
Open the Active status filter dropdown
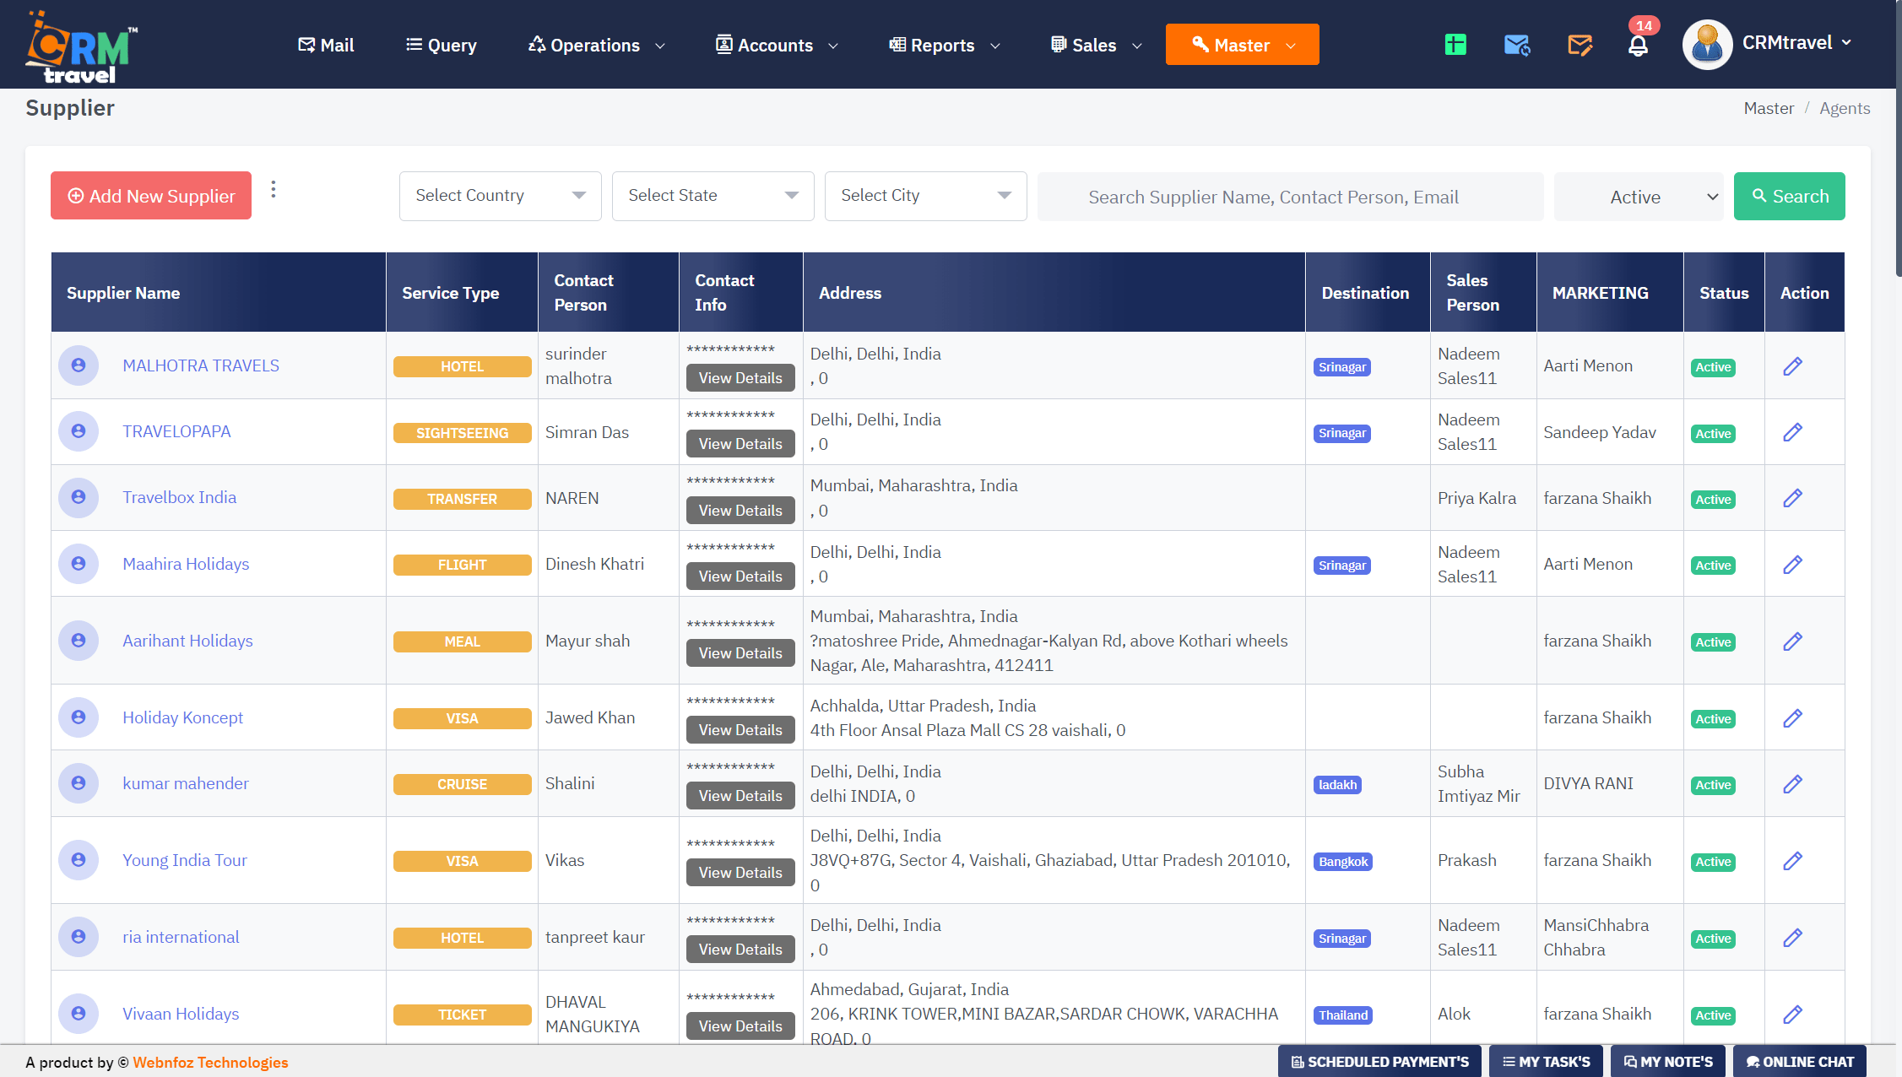(1638, 196)
